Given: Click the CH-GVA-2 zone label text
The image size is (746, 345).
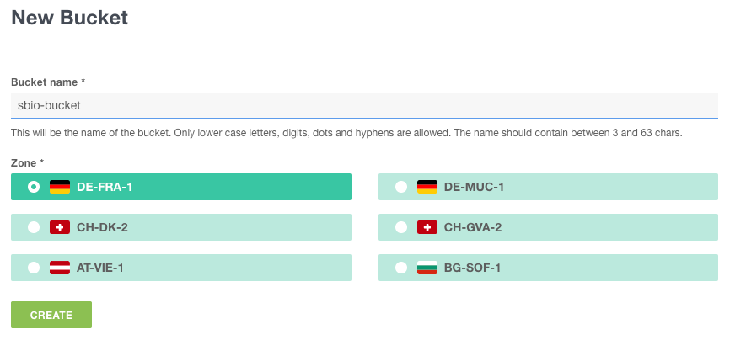Looking at the screenshot, I should coord(473,227).
